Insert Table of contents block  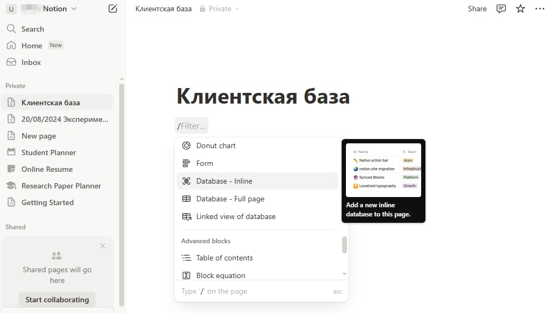tap(258, 258)
